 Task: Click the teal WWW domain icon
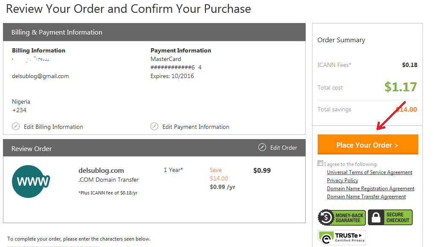(x=31, y=181)
